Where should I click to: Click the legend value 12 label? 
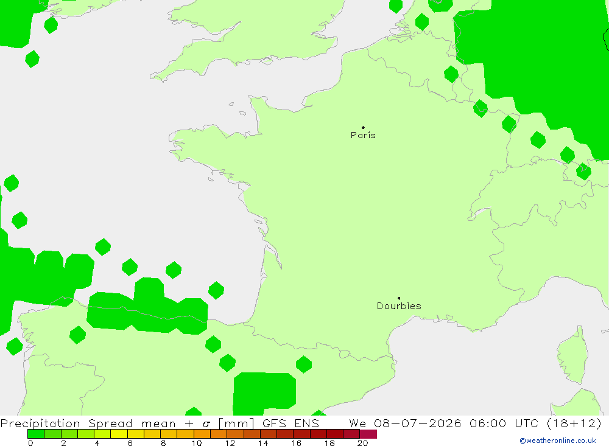[x=230, y=443]
